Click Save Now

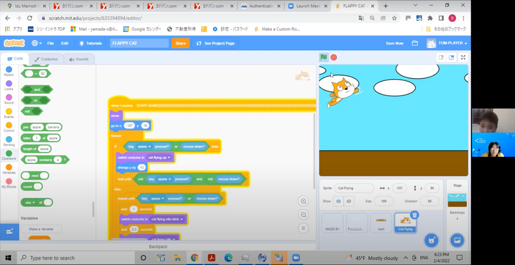click(394, 43)
